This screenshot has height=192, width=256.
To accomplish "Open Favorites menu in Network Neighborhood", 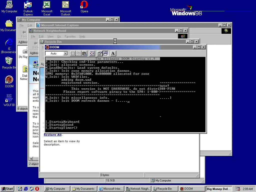I will (70, 36).
